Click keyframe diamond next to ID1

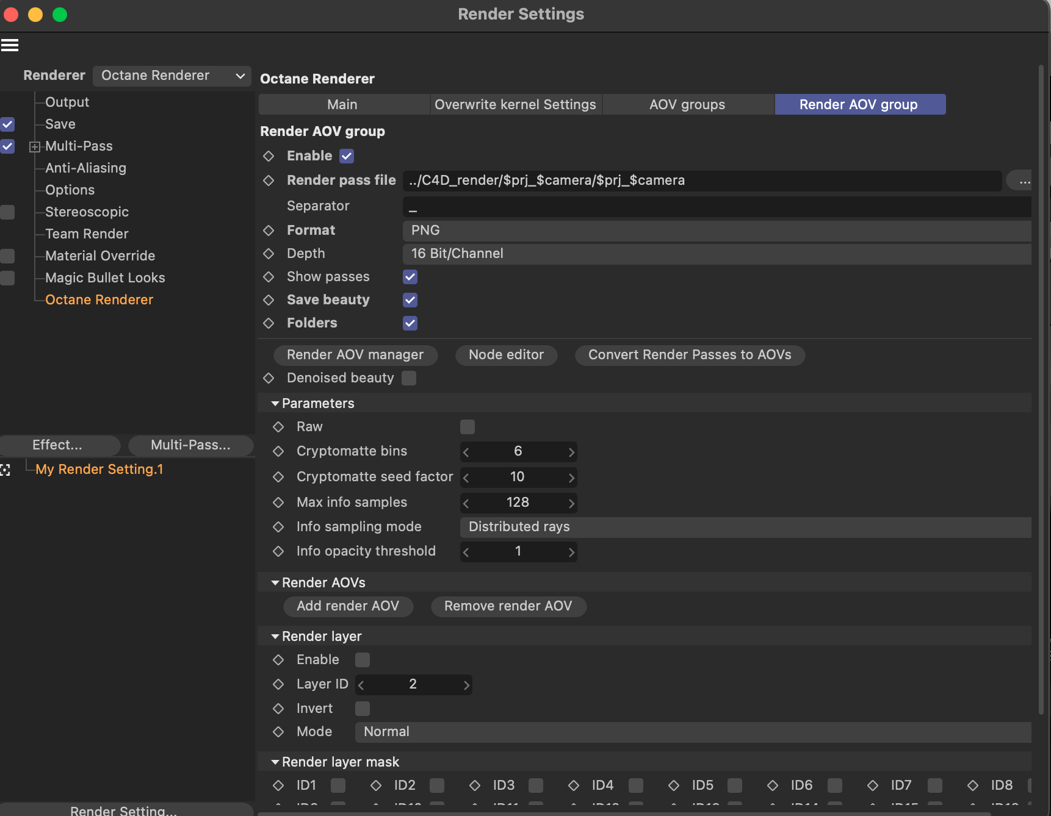pos(278,786)
